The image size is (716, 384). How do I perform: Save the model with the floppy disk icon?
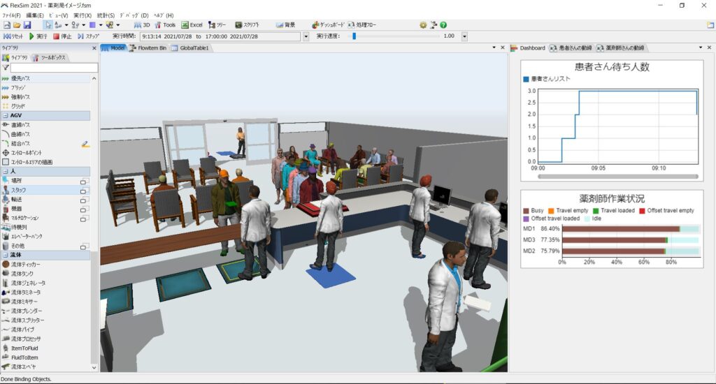click(27, 25)
